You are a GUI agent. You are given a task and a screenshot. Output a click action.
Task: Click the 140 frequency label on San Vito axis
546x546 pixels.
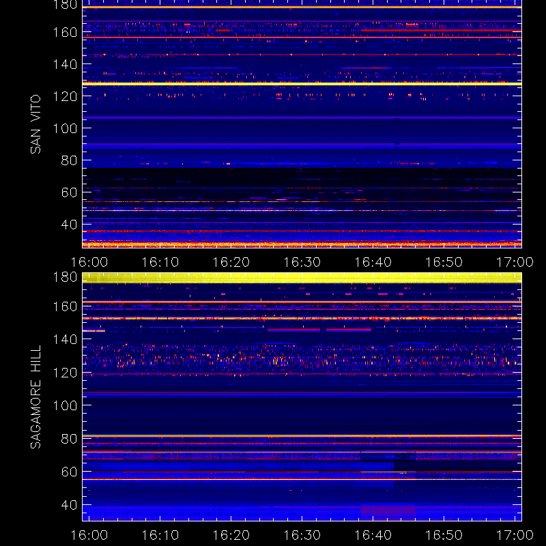pyautogui.click(x=65, y=64)
